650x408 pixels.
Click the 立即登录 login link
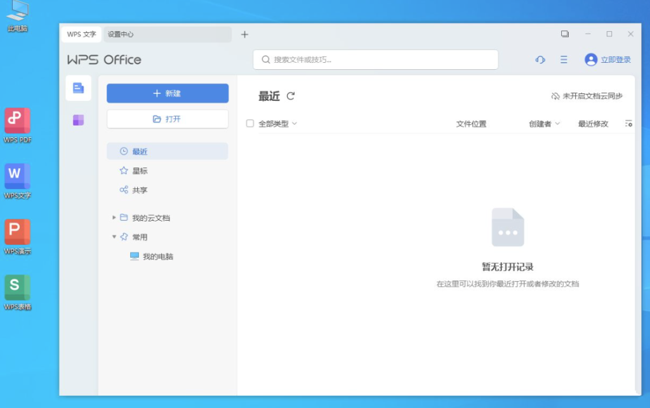616,60
